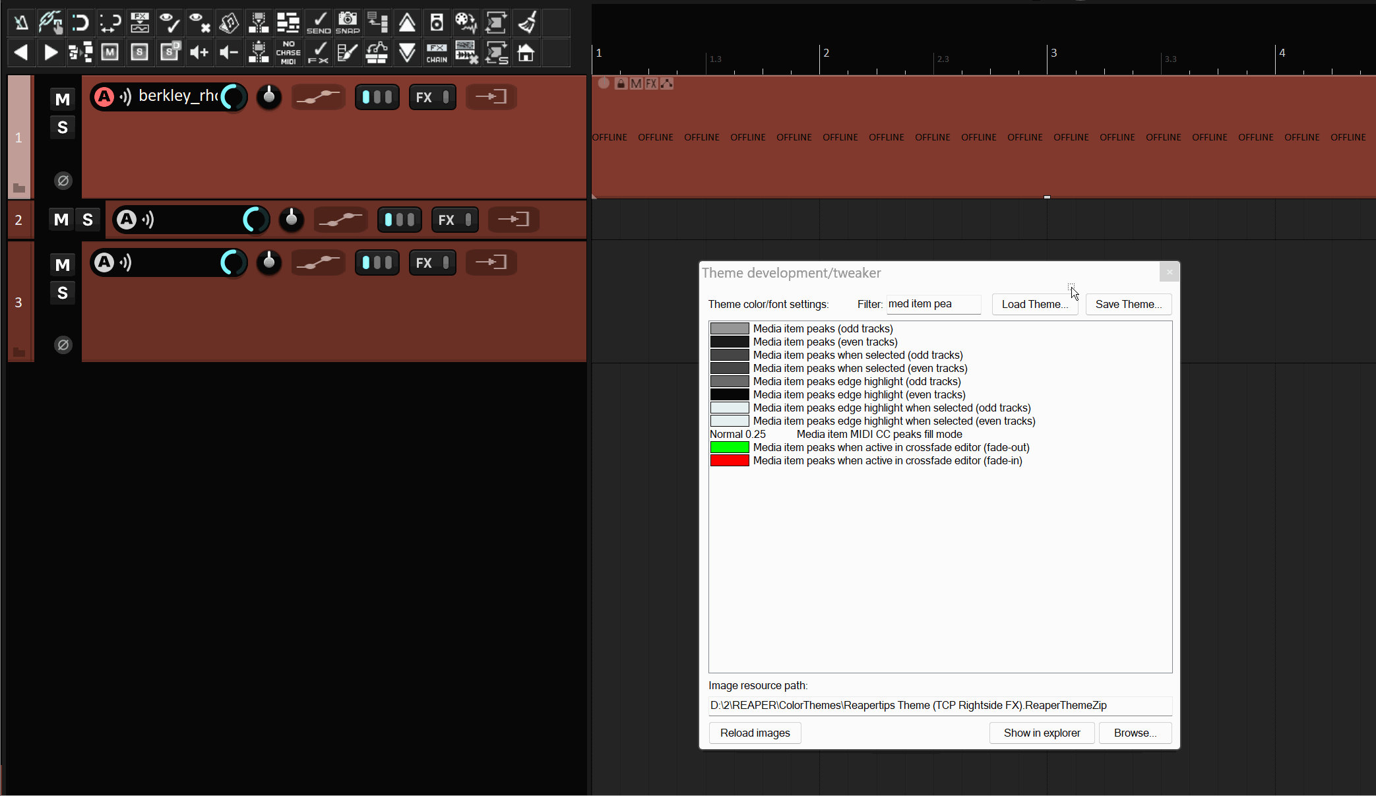Click the FX CHAIN toolbar icon

(437, 52)
